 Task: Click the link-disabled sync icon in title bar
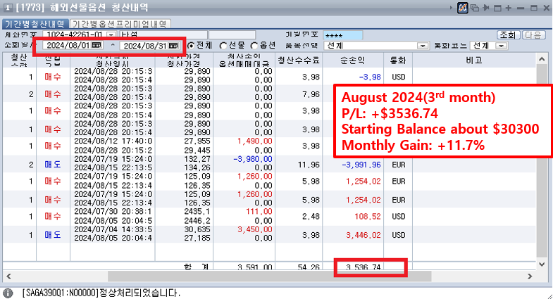pos(464,8)
